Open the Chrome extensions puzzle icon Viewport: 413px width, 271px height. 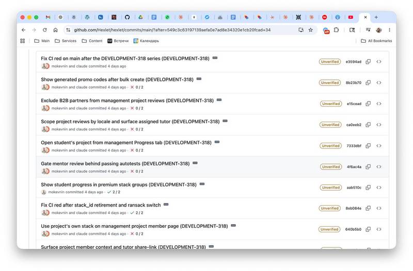pos(337,30)
